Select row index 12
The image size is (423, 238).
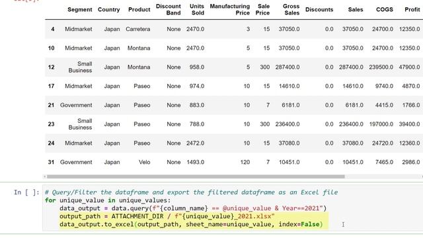(52, 67)
